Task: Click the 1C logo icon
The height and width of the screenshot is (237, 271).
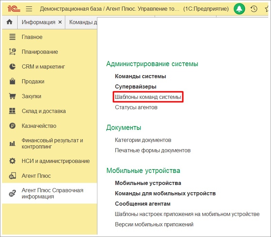Action: point(14,9)
